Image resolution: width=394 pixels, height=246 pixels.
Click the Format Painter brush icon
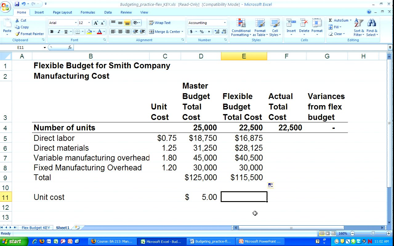[18, 34]
